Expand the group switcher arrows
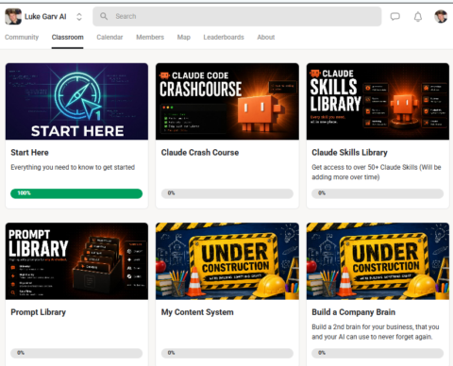The height and width of the screenshot is (366, 453). [79, 17]
